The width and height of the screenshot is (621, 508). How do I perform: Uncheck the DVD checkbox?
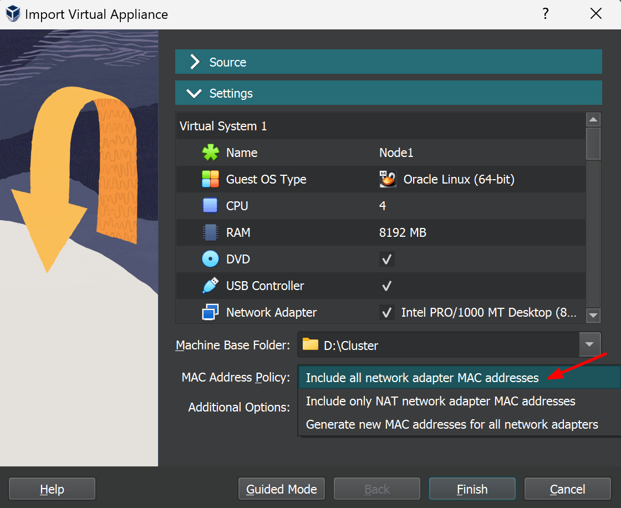point(386,259)
